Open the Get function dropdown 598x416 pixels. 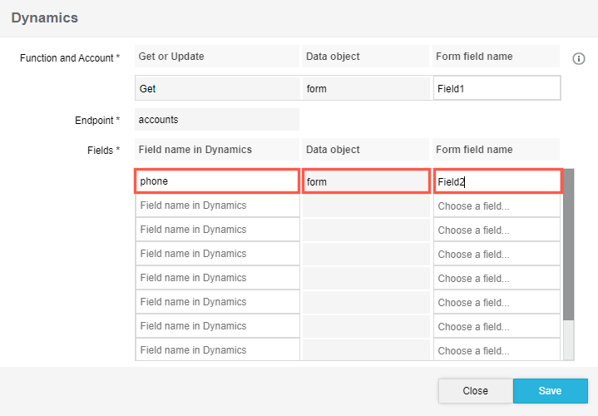[x=216, y=88]
